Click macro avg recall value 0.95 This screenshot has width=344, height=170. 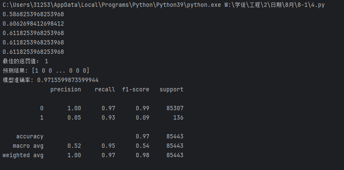[108, 146]
